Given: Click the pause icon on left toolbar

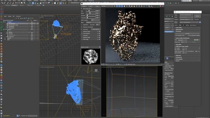Looking at the screenshot, I should [1, 36].
